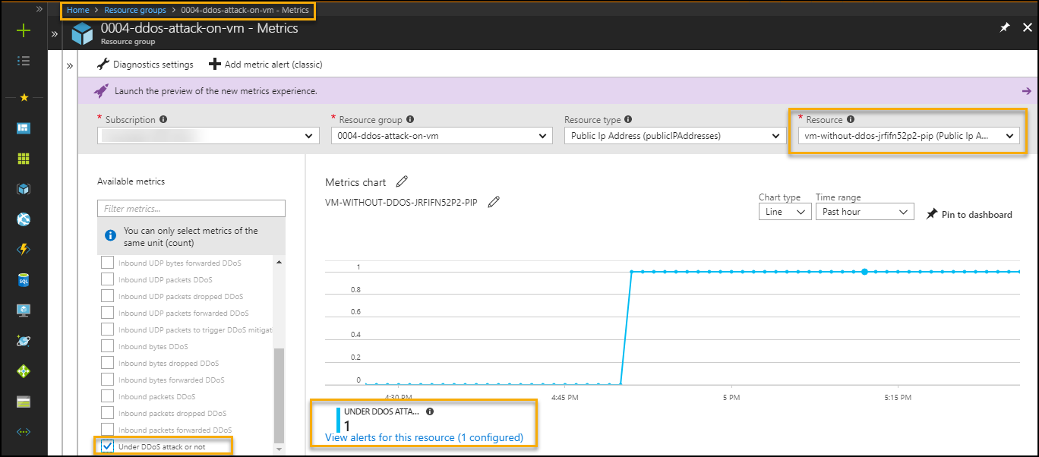Open the Resource group dropdown

pos(441,136)
